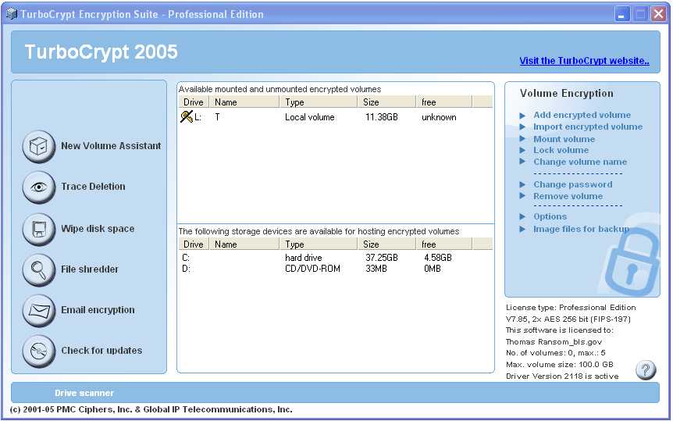Click the Trace Deletion label

click(x=93, y=187)
